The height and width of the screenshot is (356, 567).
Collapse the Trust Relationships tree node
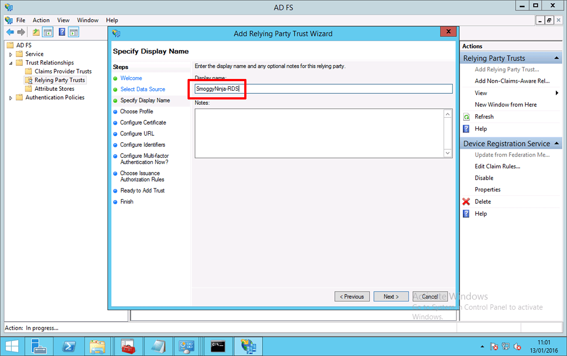[x=11, y=63]
